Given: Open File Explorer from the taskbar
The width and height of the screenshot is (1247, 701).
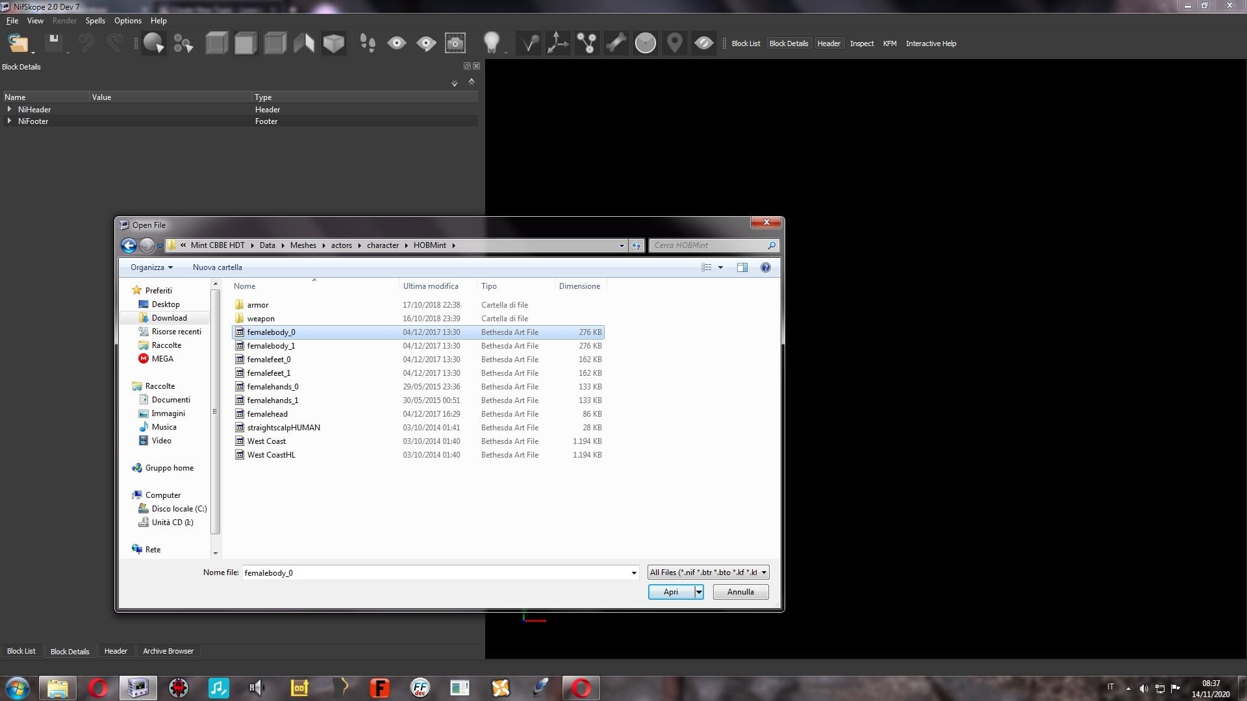Looking at the screenshot, I should tap(57, 688).
